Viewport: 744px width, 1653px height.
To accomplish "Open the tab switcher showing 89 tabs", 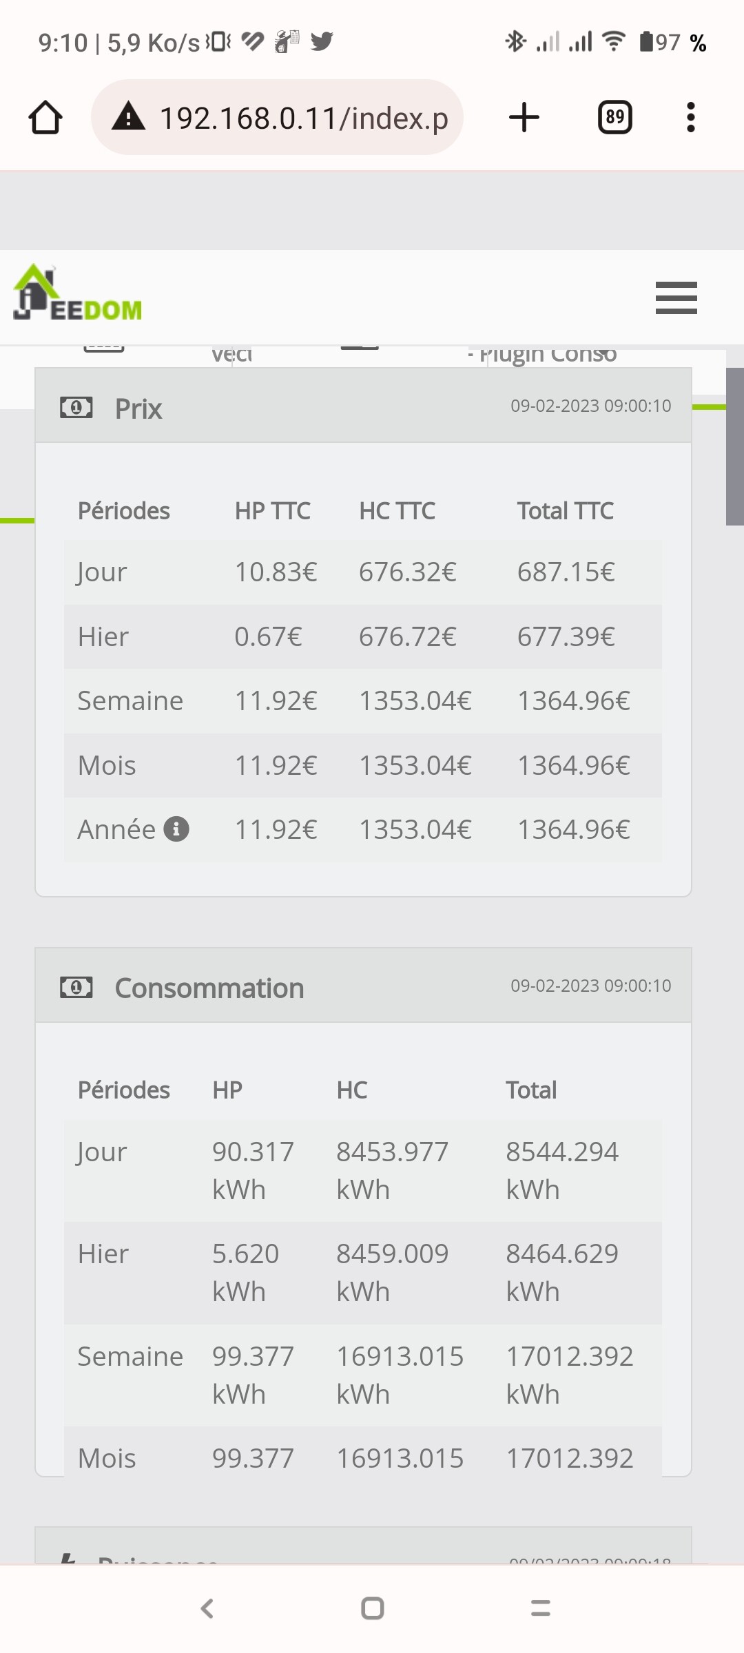I will (614, 117).
